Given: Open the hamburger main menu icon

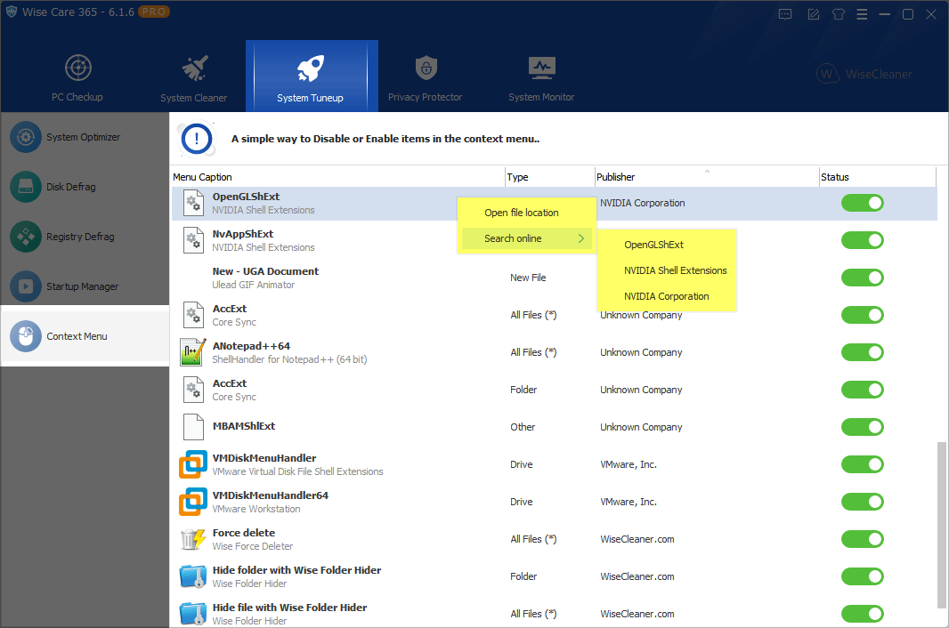Looking at the screenshot, I should point(862,14).
